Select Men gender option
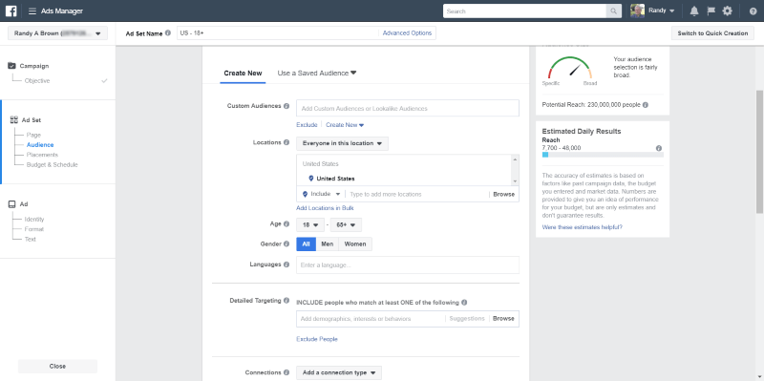 coord(328,244)
